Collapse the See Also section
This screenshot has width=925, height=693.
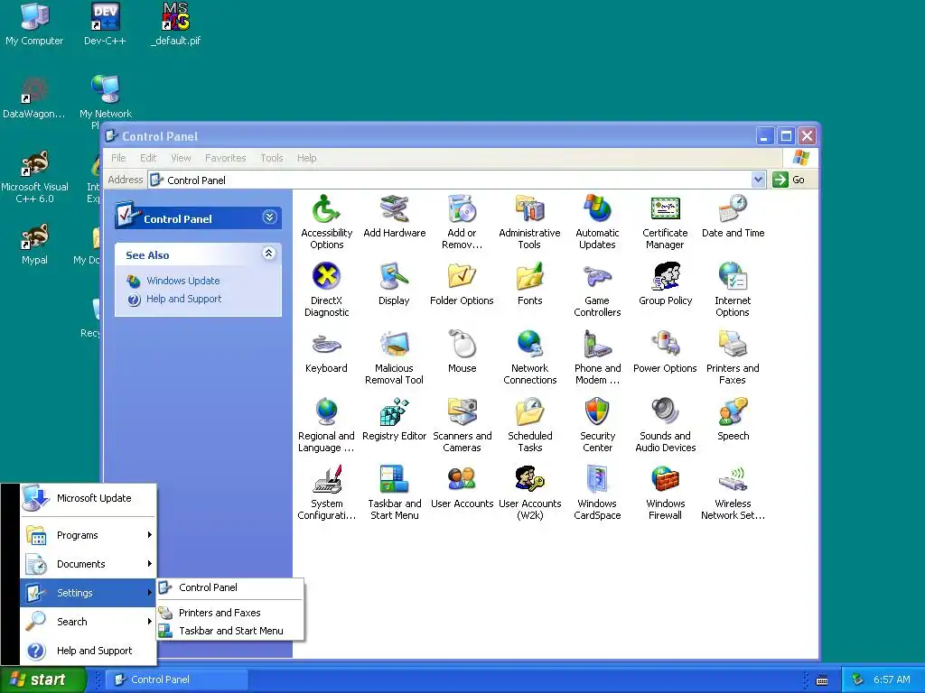tap(269, 254)
